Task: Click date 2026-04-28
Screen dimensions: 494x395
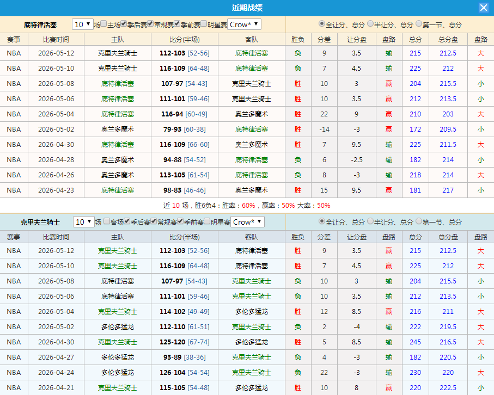Action: [56, 160]
